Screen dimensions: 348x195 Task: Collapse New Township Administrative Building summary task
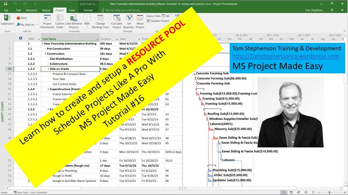coord(42,44)
